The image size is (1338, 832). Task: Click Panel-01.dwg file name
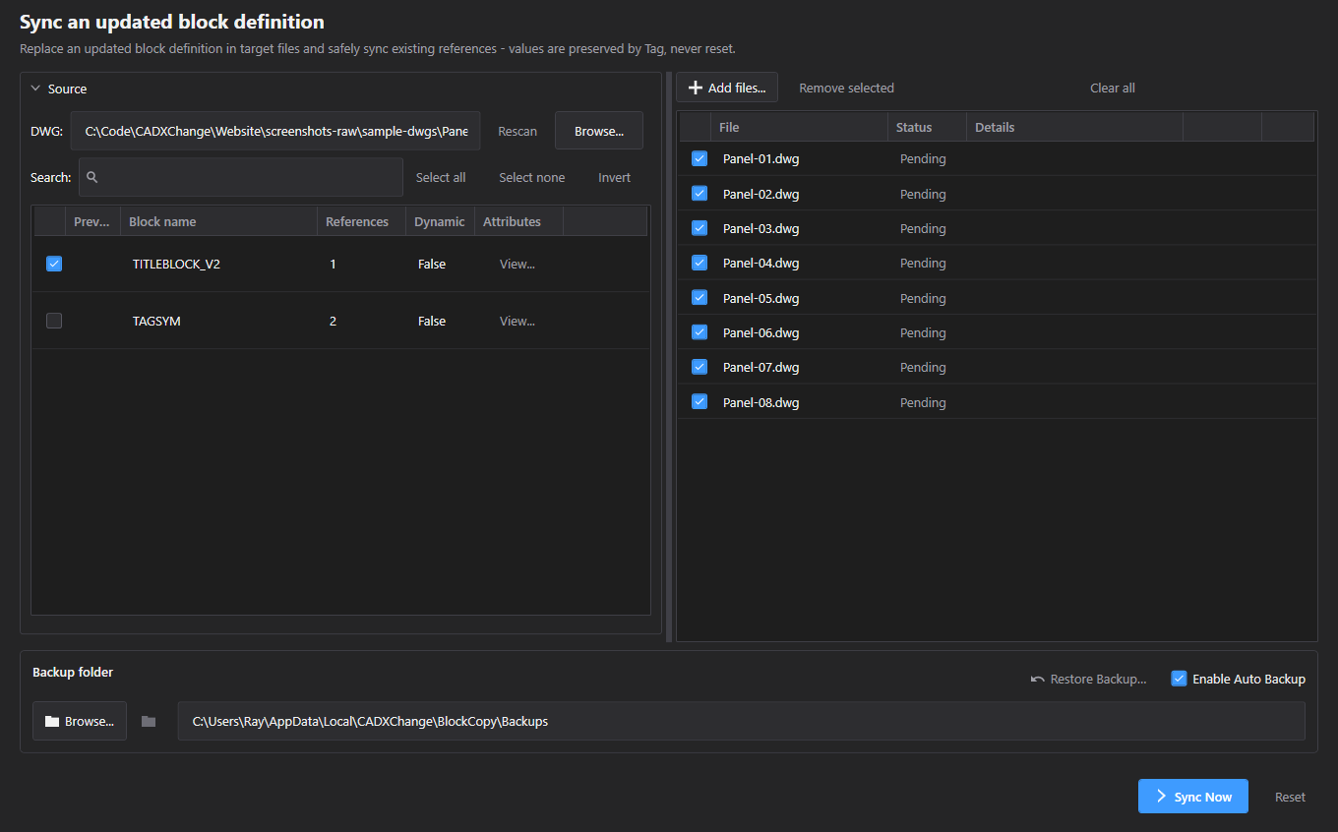point(760,158)
